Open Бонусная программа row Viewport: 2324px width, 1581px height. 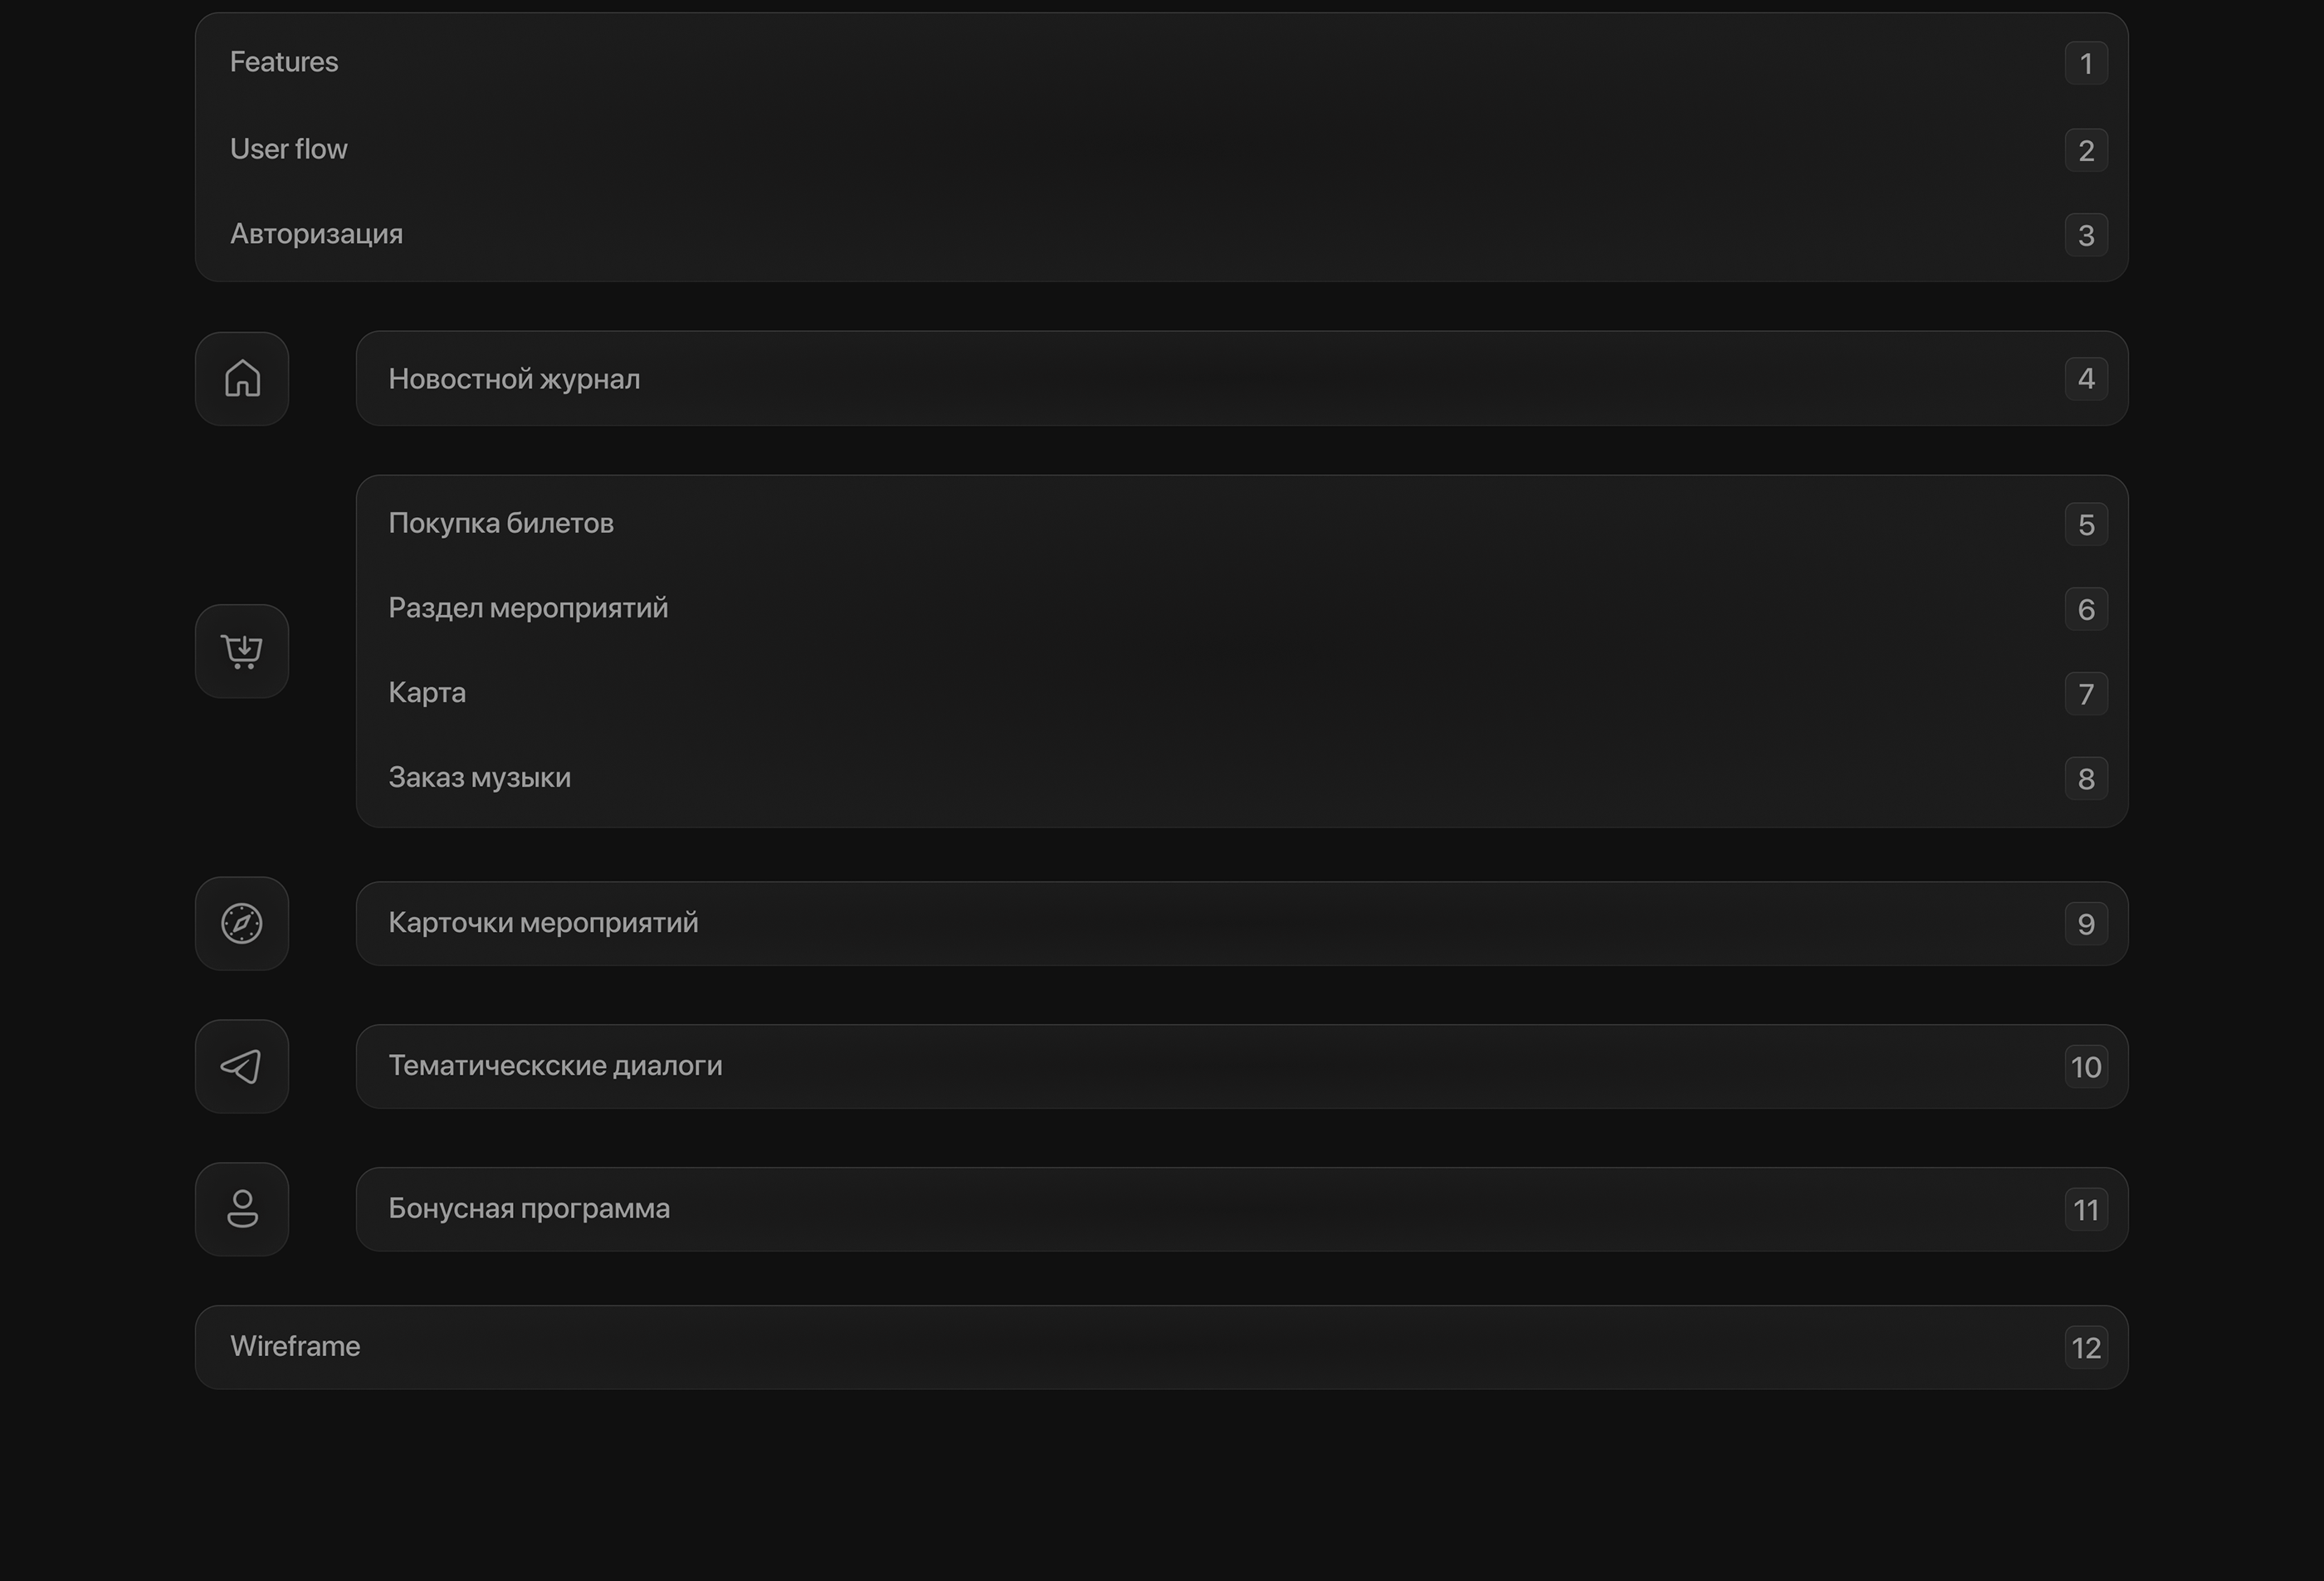point(529,1209)
